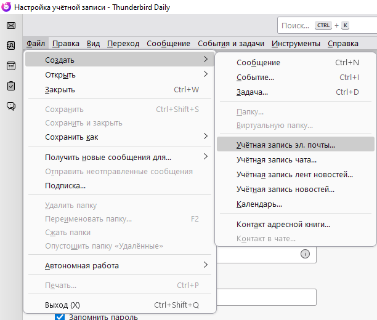Open the Сообщение menu in menu bar

(x=168, y=44)
